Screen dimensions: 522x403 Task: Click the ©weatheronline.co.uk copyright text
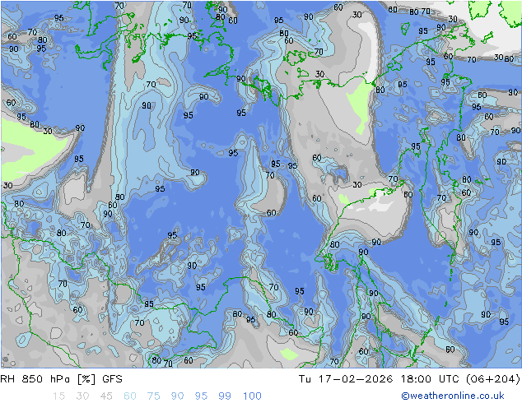point(453,396)
